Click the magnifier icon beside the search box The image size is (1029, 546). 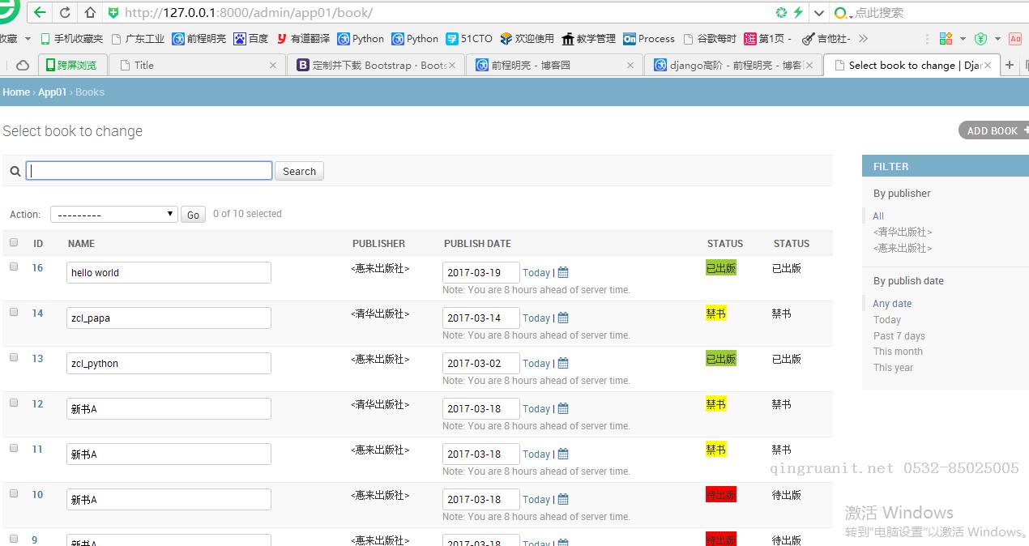[x=15, y=171]
